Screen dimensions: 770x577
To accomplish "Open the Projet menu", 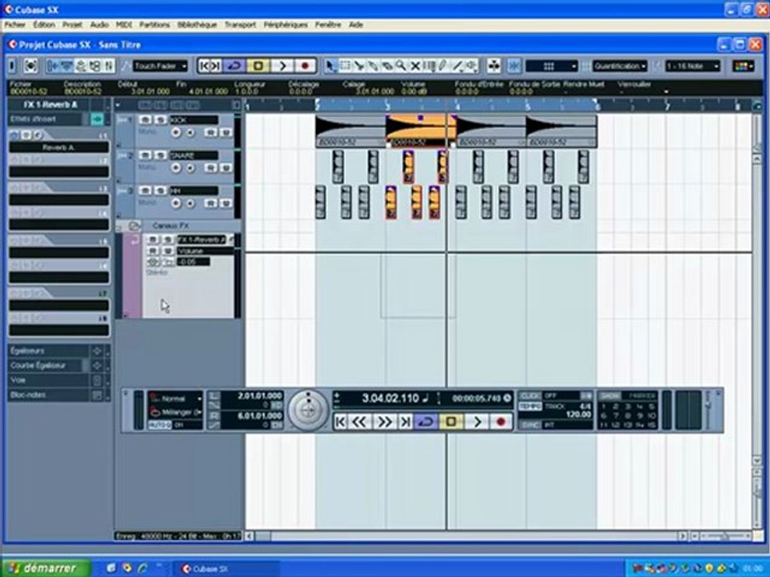I will pyautogui.click(x=72, y=25).
